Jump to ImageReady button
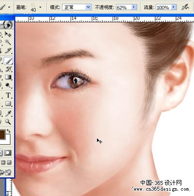Image resolution: width=194 pixels, height=196 pixels. pos(5,173)
